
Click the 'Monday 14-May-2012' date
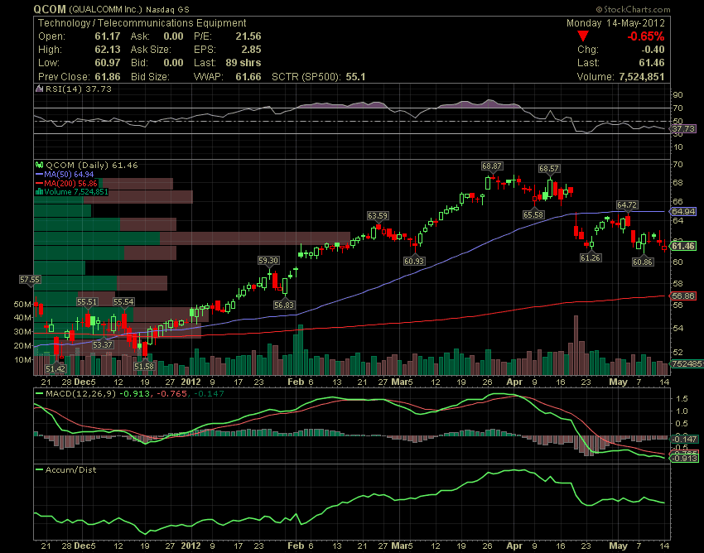pos(615,23)
